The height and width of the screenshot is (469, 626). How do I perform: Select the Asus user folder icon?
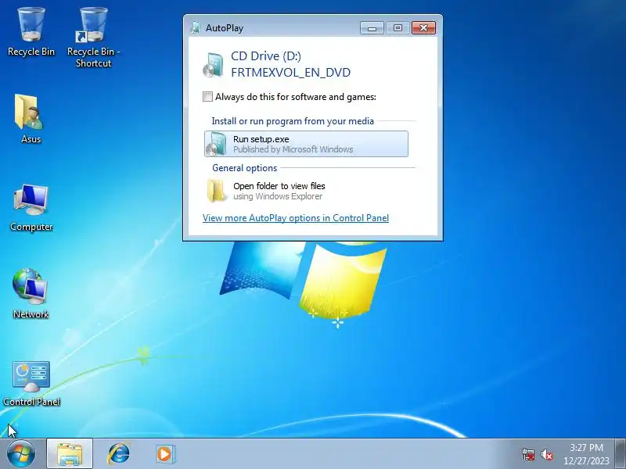31,119
